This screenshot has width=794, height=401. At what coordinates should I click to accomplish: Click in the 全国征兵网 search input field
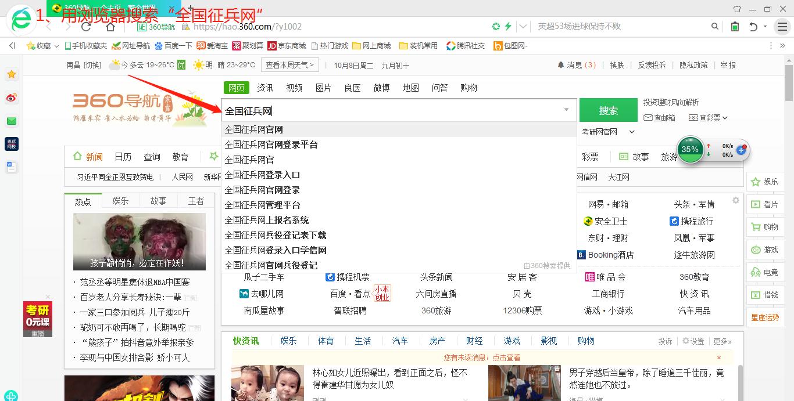[389, 110]
